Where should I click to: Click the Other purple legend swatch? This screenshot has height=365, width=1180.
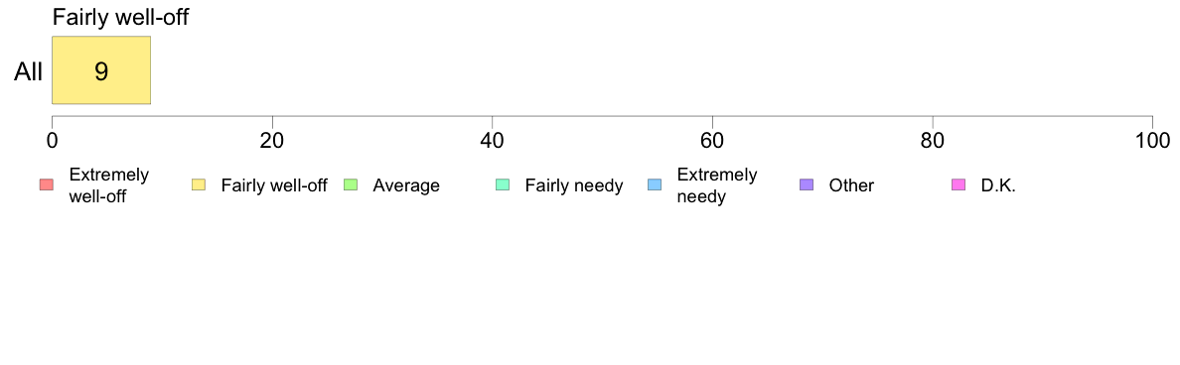click(x=806, y=184)
